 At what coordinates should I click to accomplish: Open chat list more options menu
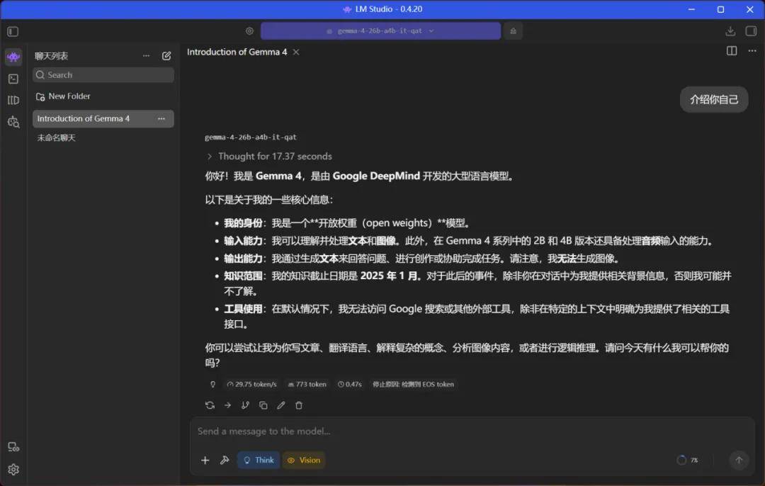coord(146,56)
